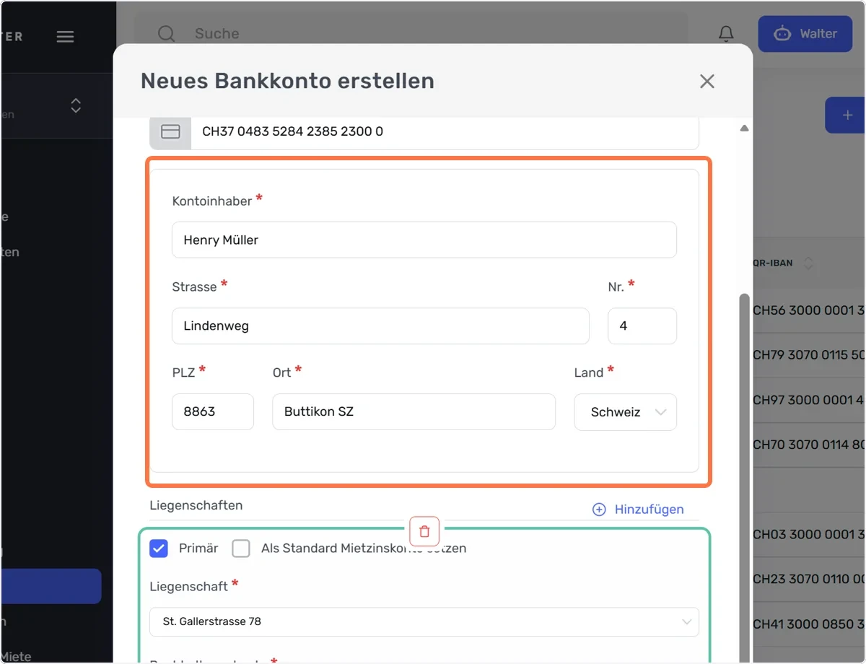Click the Strasse field Lindenweg
The height and width of the screenshot is (664, 866).
point(380,326)
